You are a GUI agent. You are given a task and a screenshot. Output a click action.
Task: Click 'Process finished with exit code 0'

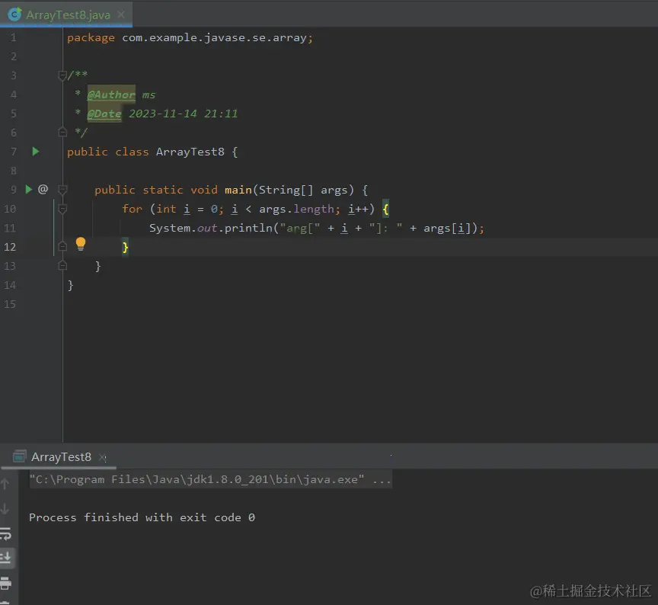(x=142, y=517)
